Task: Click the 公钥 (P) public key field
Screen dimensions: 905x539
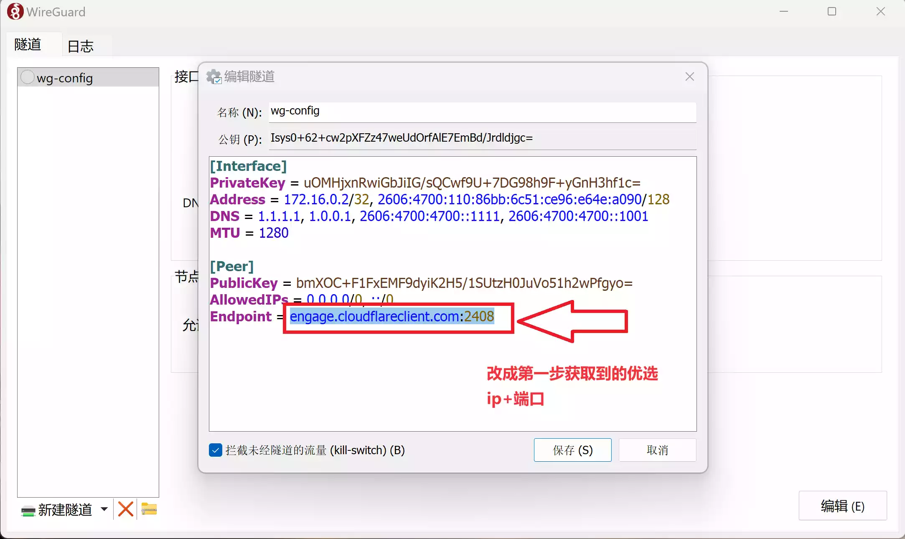Action: (x=483, y=139)
